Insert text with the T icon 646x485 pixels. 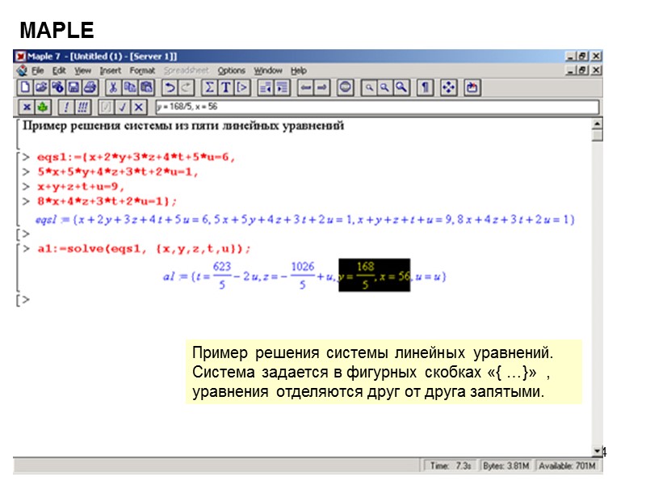pyautogui.click(x=226, y=87)
